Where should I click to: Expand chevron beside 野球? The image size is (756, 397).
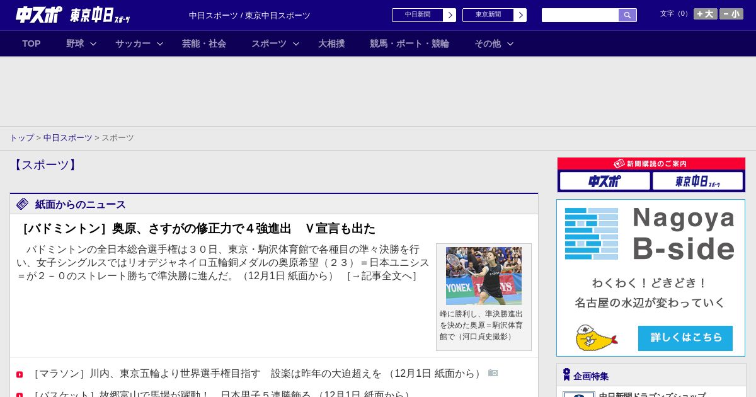click(93, 43)
